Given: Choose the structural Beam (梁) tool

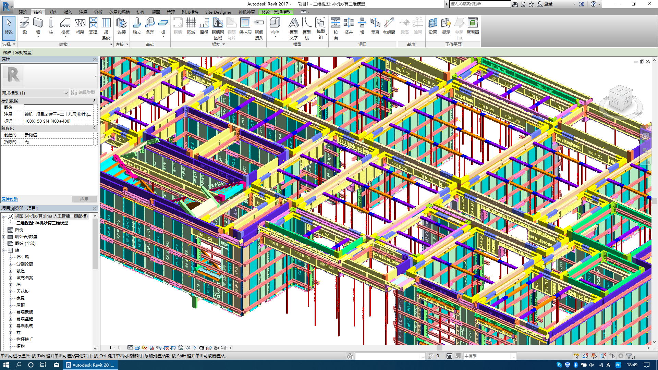Looking at the screenshot, I should 24,26.
